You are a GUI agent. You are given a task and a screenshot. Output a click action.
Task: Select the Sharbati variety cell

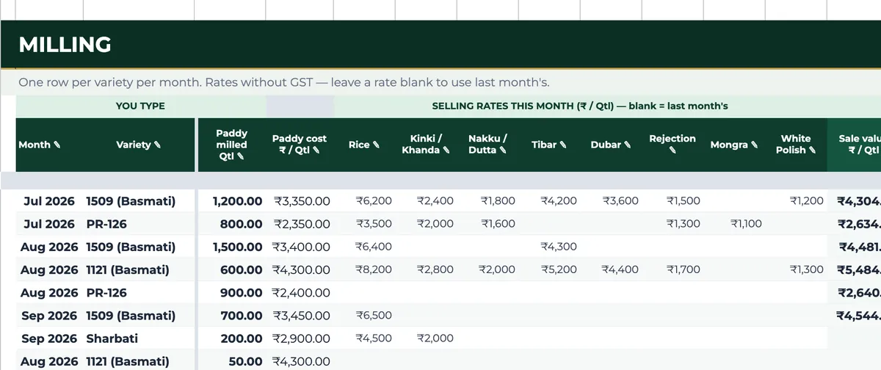point(112,338)
